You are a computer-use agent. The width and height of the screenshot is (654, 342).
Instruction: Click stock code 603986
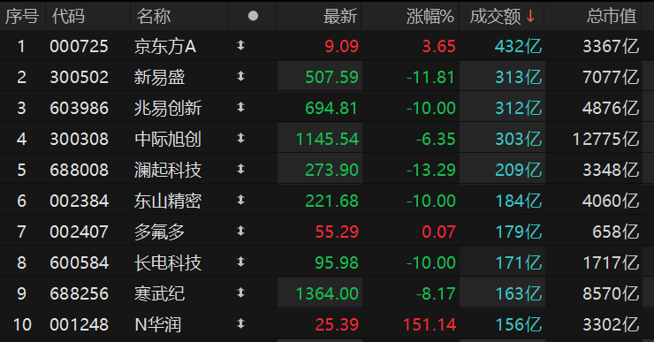(79, 108)
